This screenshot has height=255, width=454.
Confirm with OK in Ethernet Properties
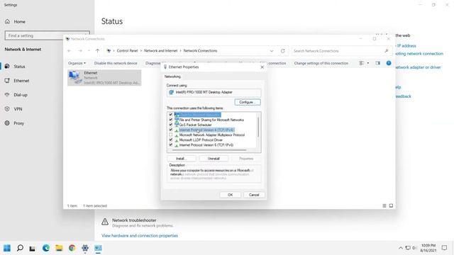[230, 195]
